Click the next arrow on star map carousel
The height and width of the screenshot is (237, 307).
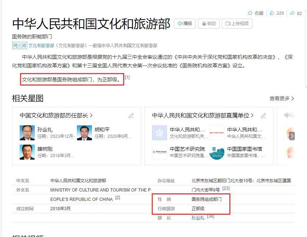[x=292, y=136]
